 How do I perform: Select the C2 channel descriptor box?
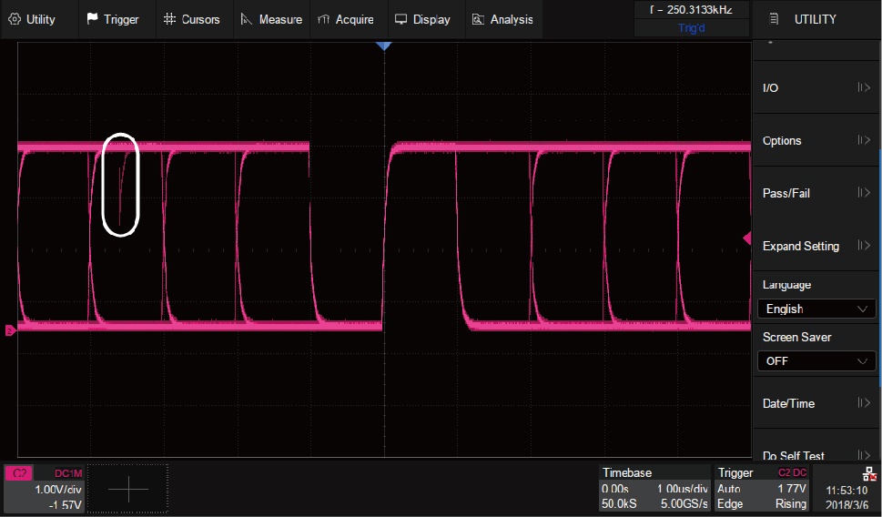click(46, 489)
